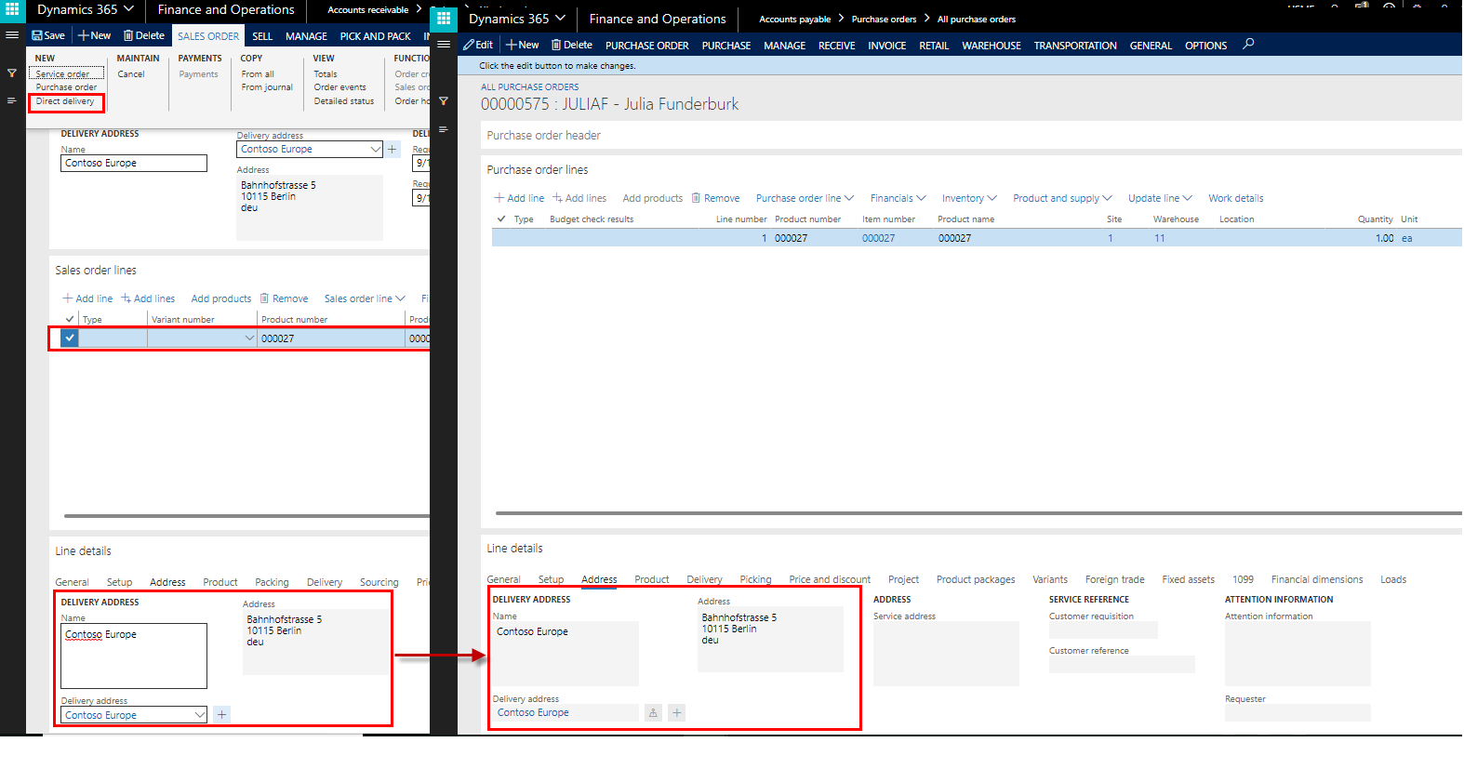Click Purchase order lines horizontal scrollbar
Screen dimensions: 1464x782
[978, 512]
